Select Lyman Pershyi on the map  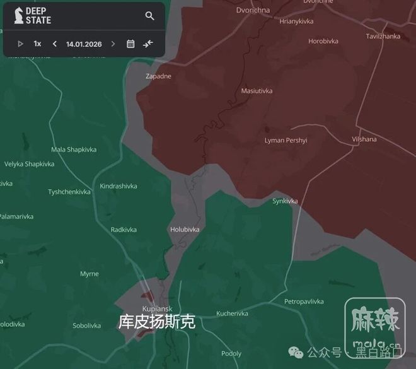(286, 140)
